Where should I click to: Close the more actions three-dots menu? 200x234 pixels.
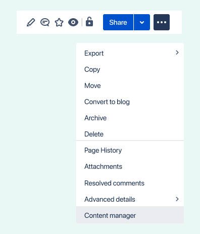pyautogui.click(x=162, y=22)
